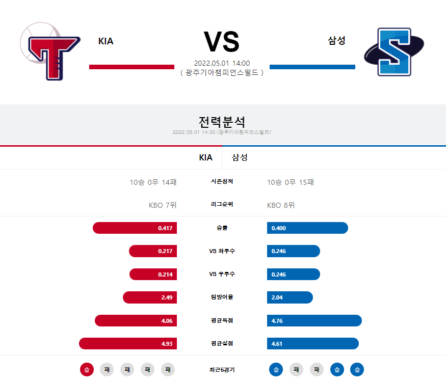Viewport: 446px width, 384px height.
Task: Click KIA's 0.417 win rate bar
Action: pos(135,228)
